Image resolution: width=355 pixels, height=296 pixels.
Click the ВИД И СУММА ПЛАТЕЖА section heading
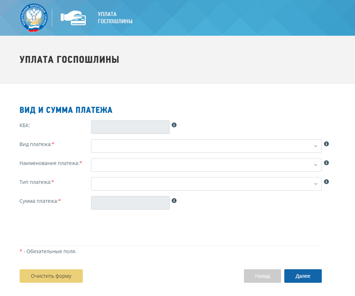click(66, 110)
